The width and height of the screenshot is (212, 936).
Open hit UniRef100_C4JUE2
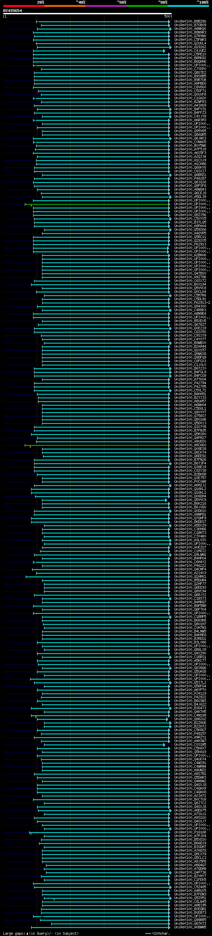(190, 50)
